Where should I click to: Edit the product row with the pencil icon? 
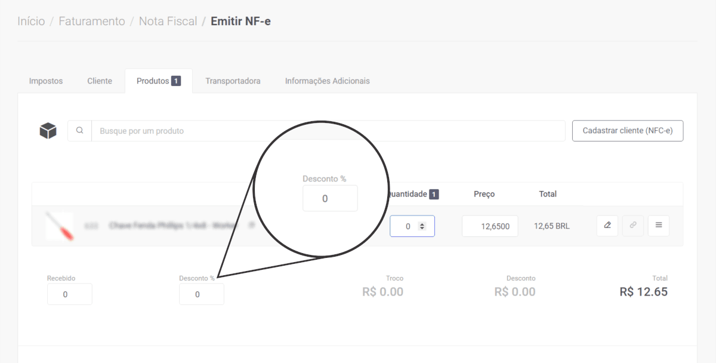click(607, 226)
